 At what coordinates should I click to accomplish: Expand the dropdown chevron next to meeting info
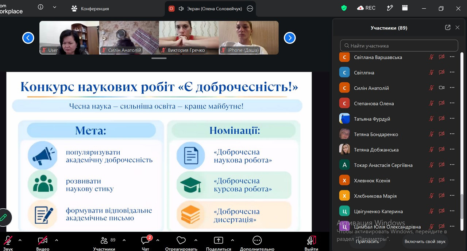pyautogui.click(x=55, y=7)
